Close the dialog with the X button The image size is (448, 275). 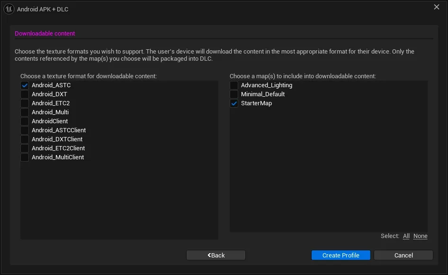tap(437, 7)
